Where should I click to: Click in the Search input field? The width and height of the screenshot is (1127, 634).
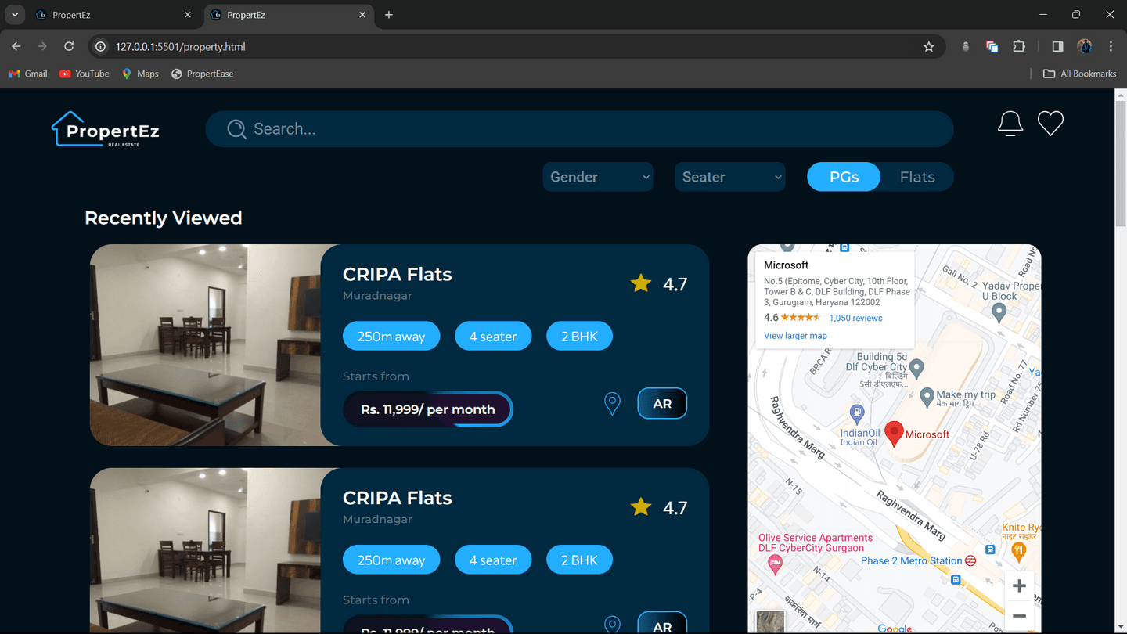point(579,129)
